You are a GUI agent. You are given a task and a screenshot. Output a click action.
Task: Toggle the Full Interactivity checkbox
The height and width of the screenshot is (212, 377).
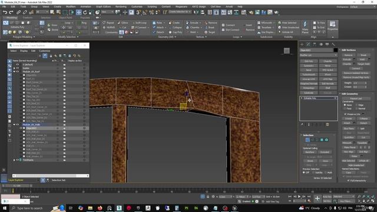coord(348,181)
